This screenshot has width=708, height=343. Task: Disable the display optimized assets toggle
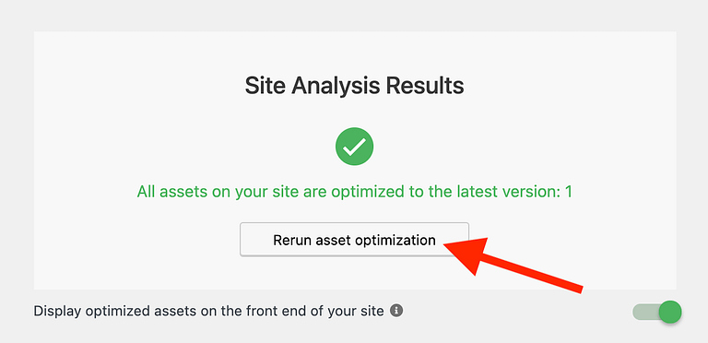click(657, 312)
